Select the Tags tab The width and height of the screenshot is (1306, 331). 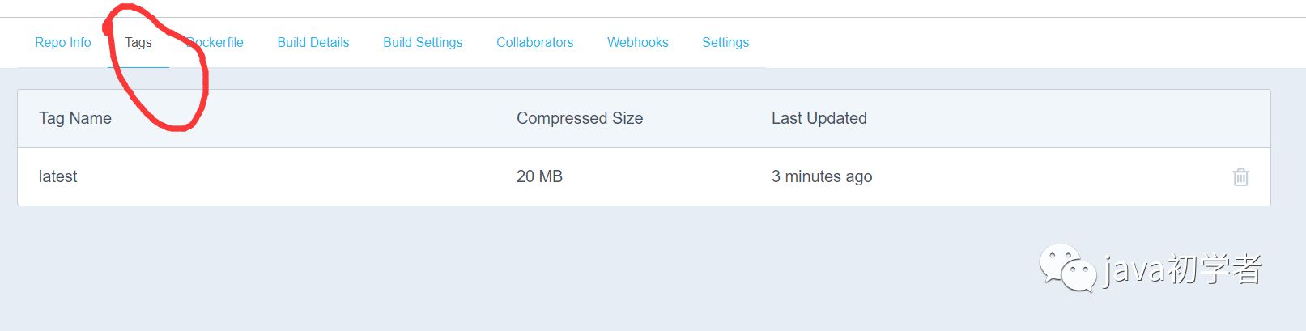click(x=138, y=42)
